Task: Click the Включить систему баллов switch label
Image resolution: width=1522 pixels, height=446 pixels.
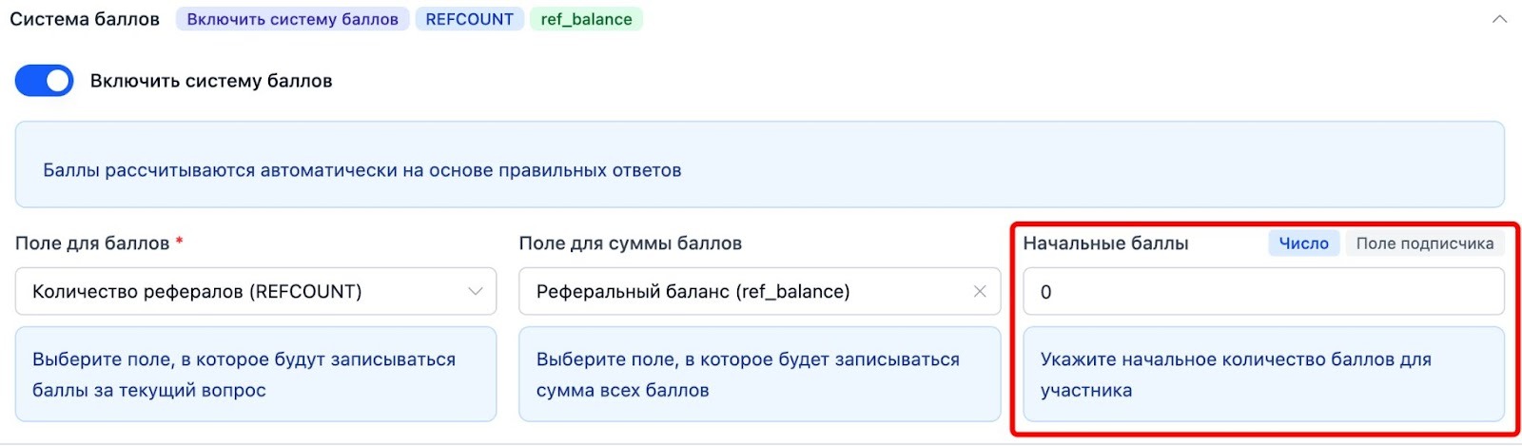Action: coord(211,81)
